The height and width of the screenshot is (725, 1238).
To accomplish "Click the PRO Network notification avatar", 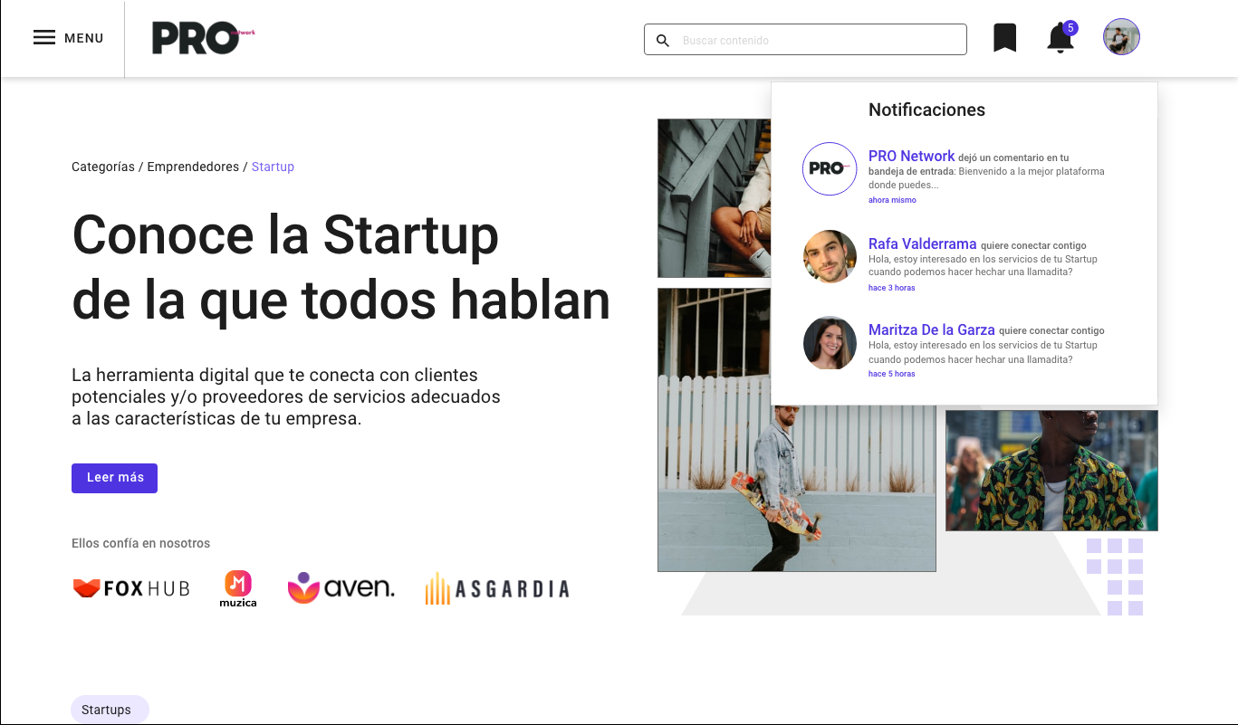I will (x=830, y=168).
